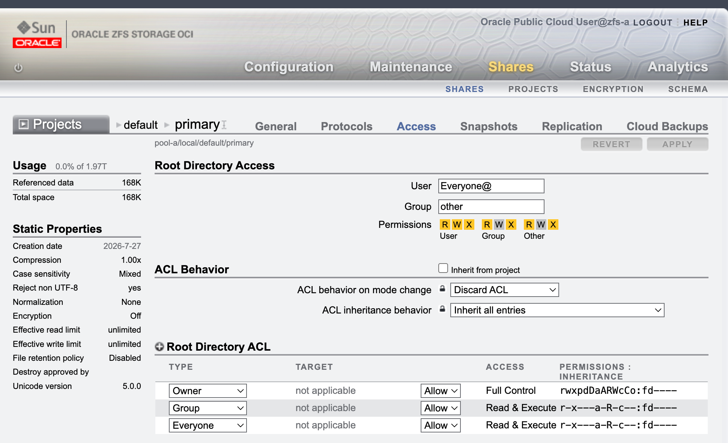Viewport: 728px width, 443px height.
Task: Click the pool-a/local/default/primary path text
Action: tap(204, 143)
